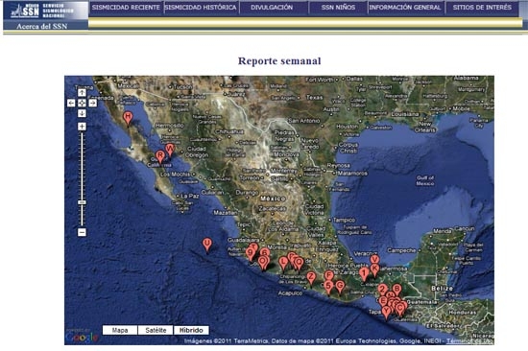Click the zoom slider handle
The height and width of the screenshot is (351, 528).
82,202
